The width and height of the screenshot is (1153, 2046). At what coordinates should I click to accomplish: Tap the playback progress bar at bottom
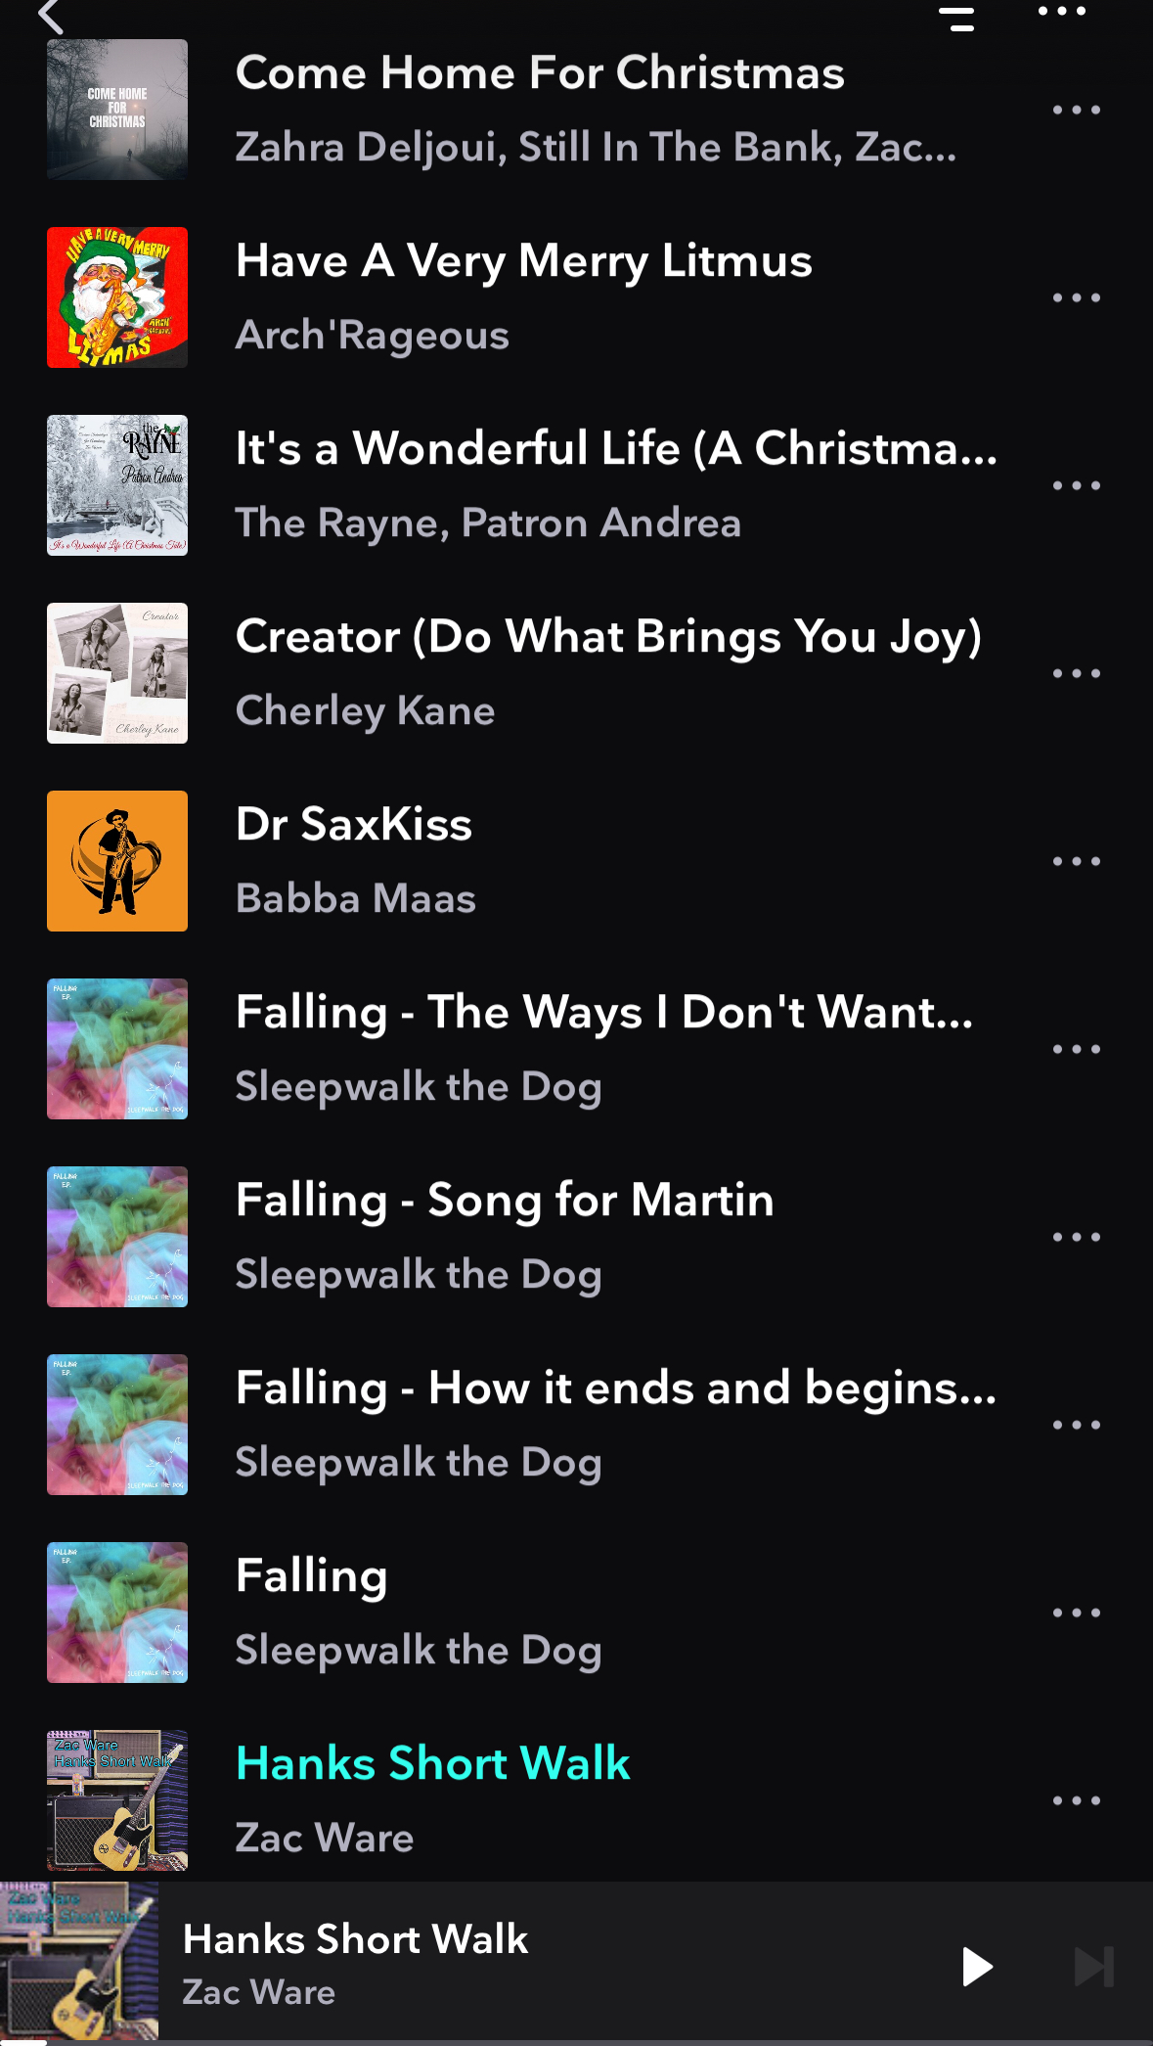coord(576,2042)
